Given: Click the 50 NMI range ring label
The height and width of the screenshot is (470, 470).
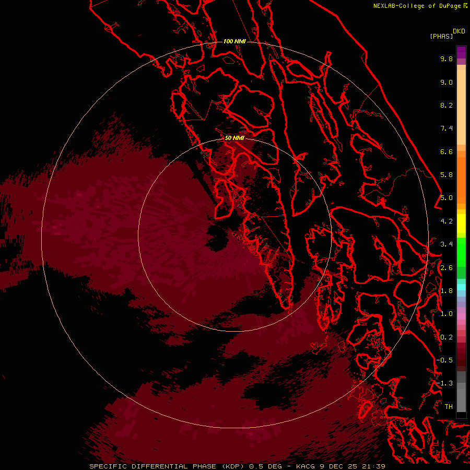Looking at the screenshot, I should tap(234, 138).
